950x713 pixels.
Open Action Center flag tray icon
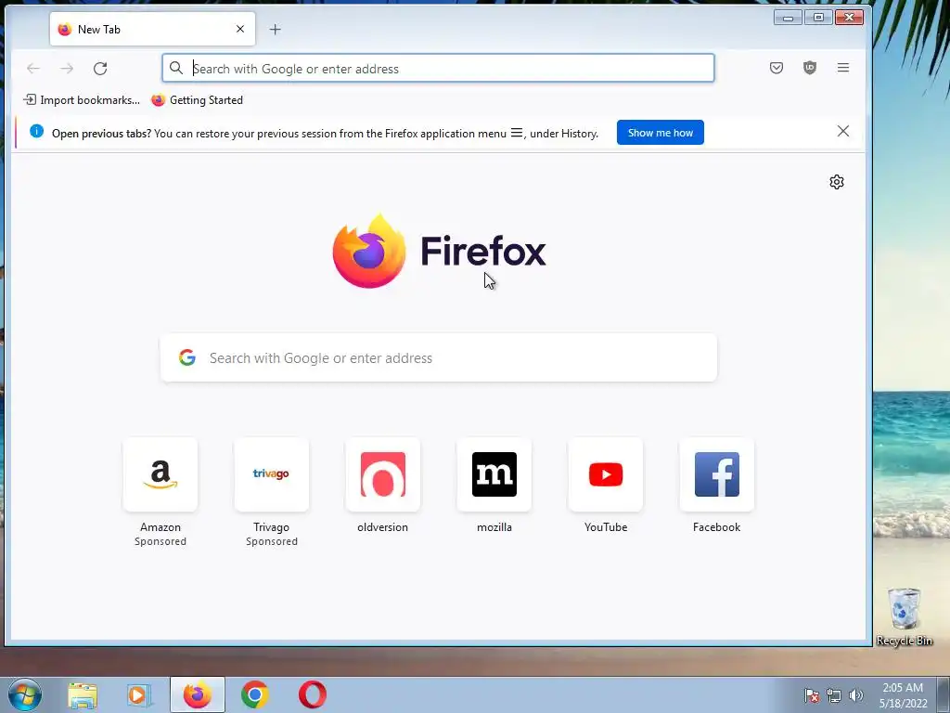[x=812, y=695]
